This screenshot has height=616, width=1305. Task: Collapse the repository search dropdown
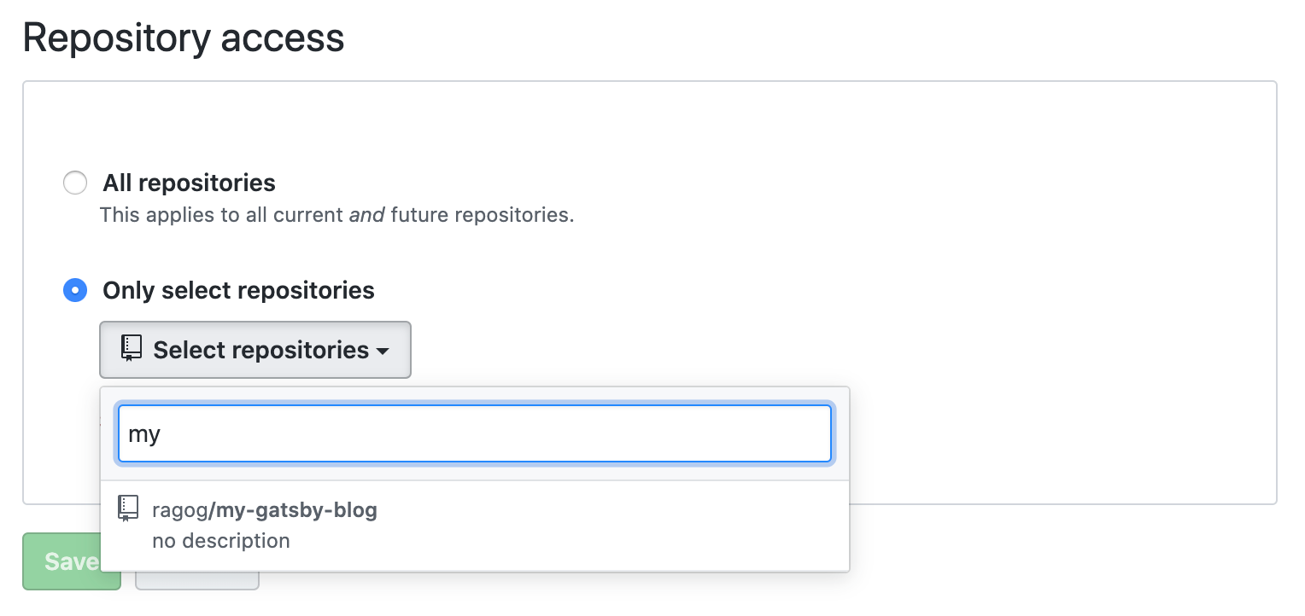255,350
